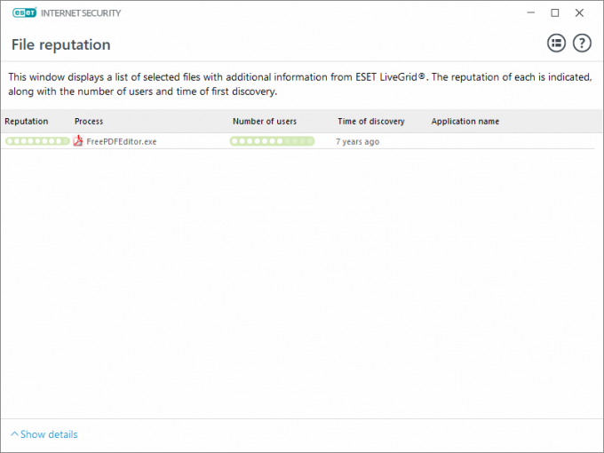Sort by Time of discovery column

[370, 121]
